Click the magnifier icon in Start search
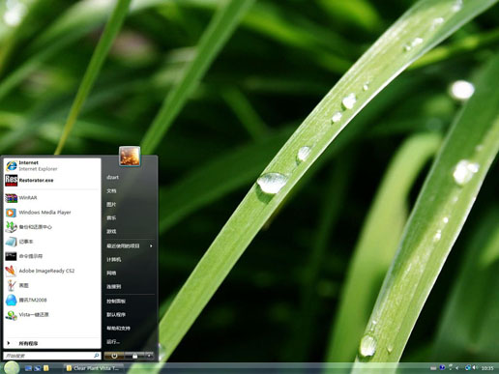 (x=96, y=356)
